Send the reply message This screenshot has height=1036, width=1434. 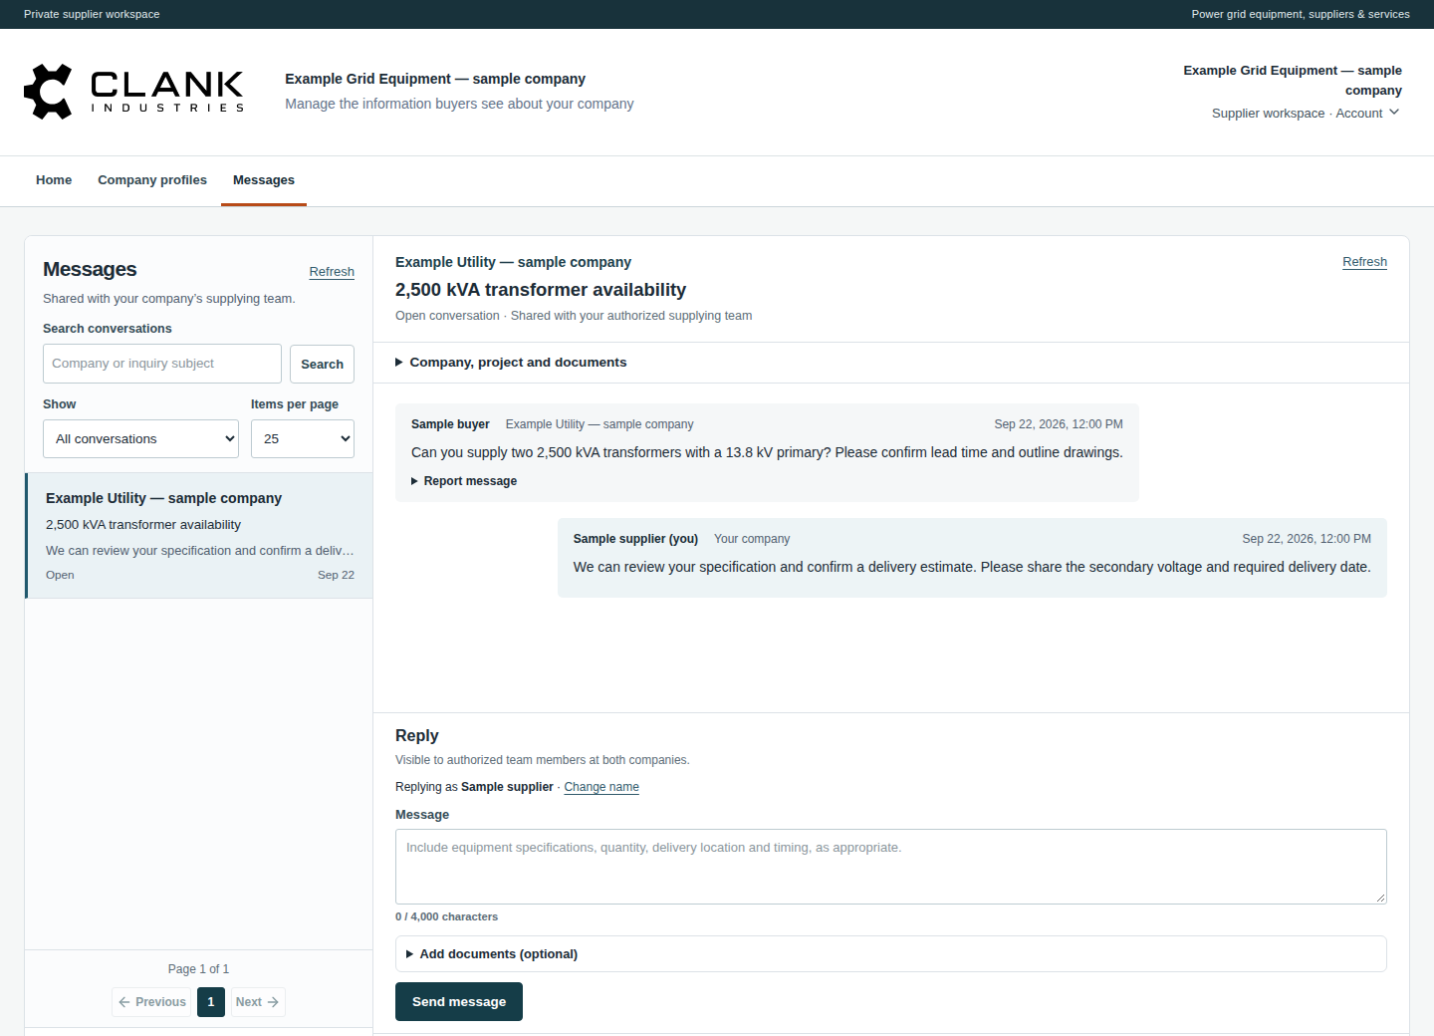459,1002
